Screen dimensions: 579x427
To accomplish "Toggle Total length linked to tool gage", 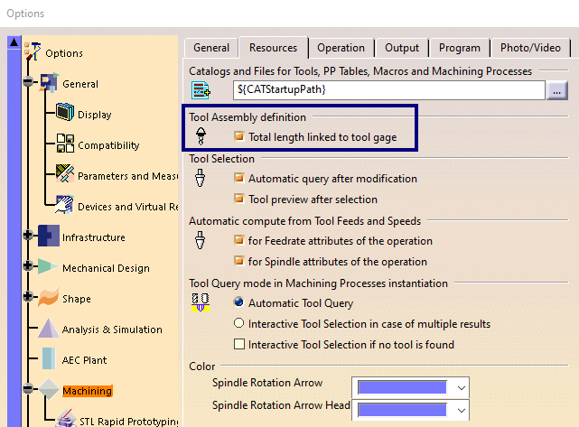I will tap(239, 137).
